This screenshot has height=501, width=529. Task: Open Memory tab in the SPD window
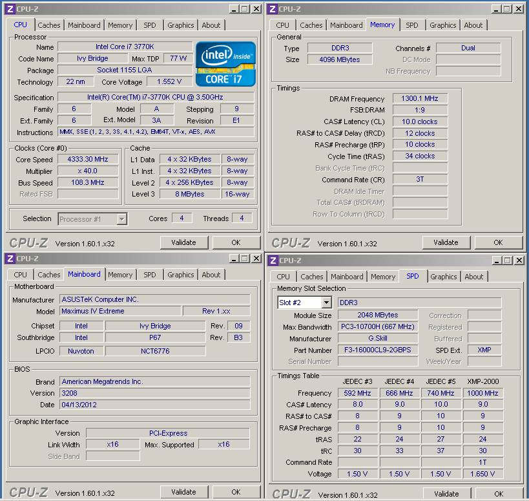383,277
